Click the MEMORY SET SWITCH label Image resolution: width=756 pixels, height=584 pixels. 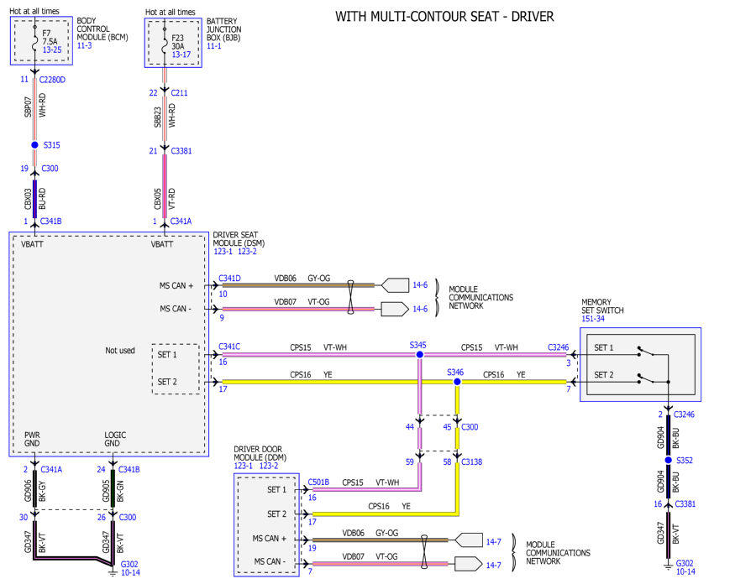tap(602, 306)
